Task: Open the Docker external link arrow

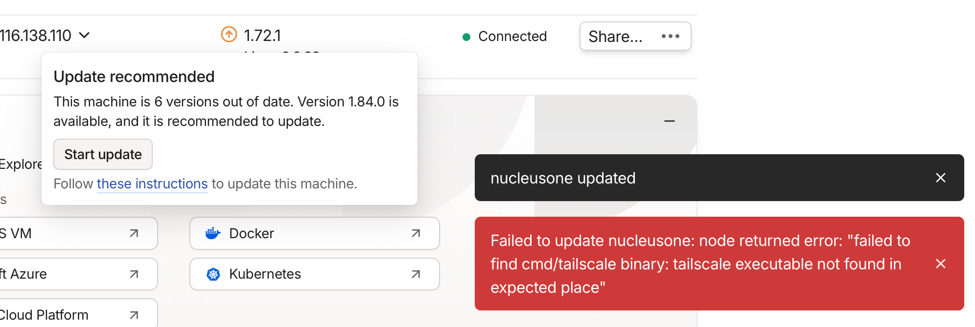Action: [x=416, y=233]
